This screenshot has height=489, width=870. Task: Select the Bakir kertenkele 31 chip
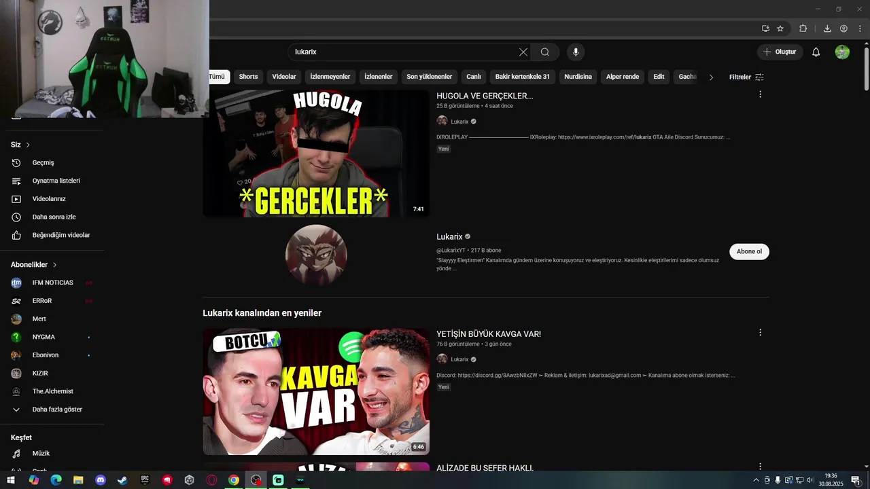coord(523,77)
